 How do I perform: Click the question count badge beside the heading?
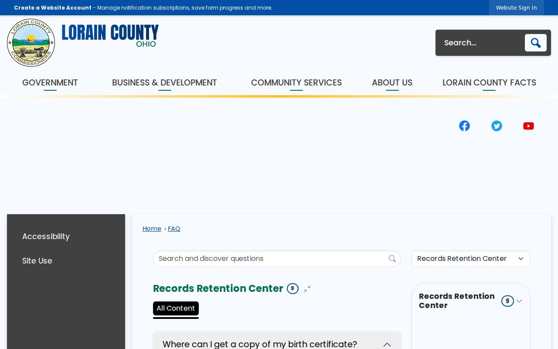293,288
